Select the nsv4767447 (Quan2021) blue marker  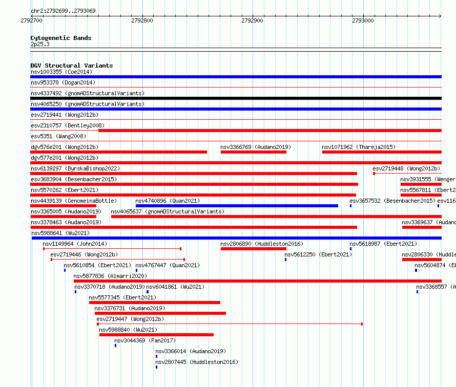pyautogui.click(x=137, y=270)
